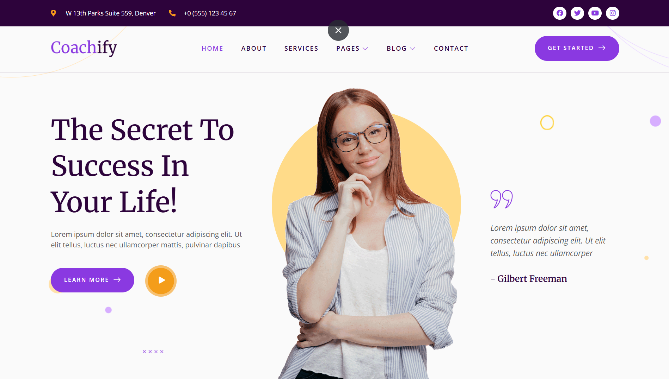Click the phone number +0 (555) 123 45 67
Image resolution: width=669 pixels, height=379 pixels.
pos(210,13)
